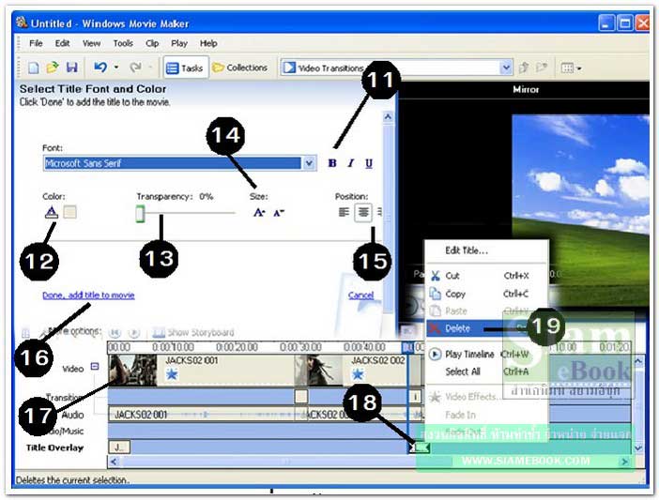Select the JACKS02 001 audio clip

click(x=203, y=415)
